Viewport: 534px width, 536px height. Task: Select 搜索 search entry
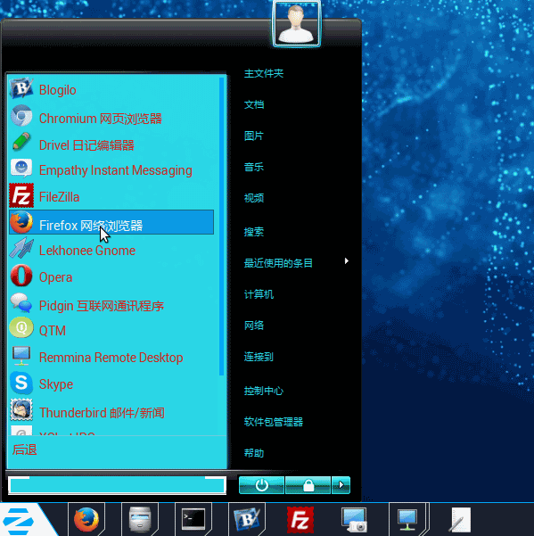(x=254, y=232)
